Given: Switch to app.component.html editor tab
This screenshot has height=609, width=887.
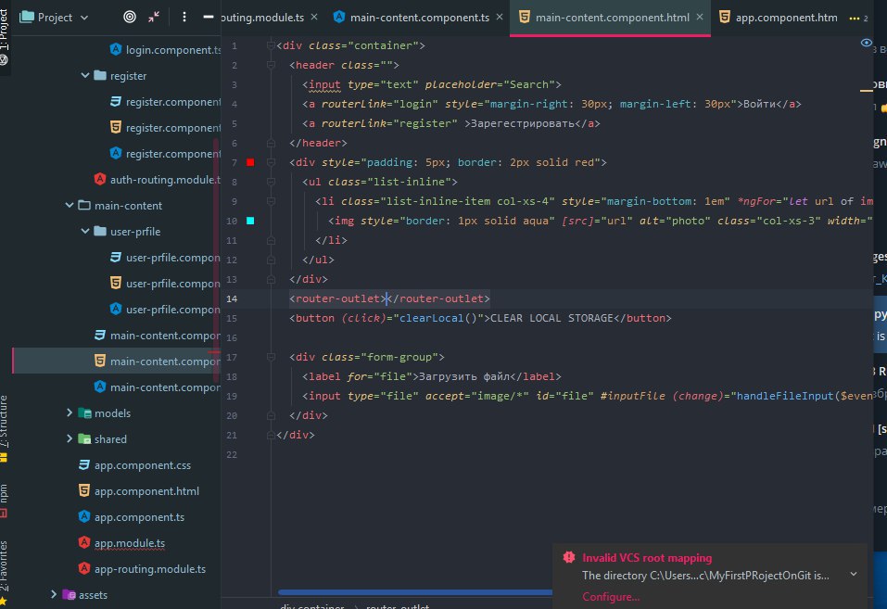Looking at the screenshot, I should [x=788, y=17].
